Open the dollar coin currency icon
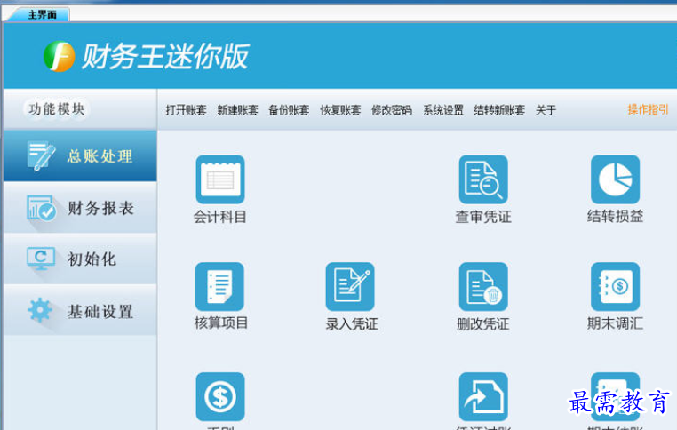Image resolution: width=677 pixels, height=430 pixels. click(220, 397)
